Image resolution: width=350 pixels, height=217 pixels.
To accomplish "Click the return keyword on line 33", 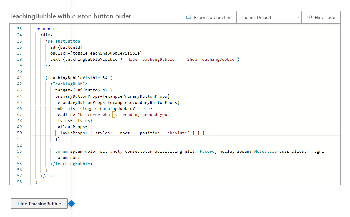I will pyautogui.click(x=41, y=29).
